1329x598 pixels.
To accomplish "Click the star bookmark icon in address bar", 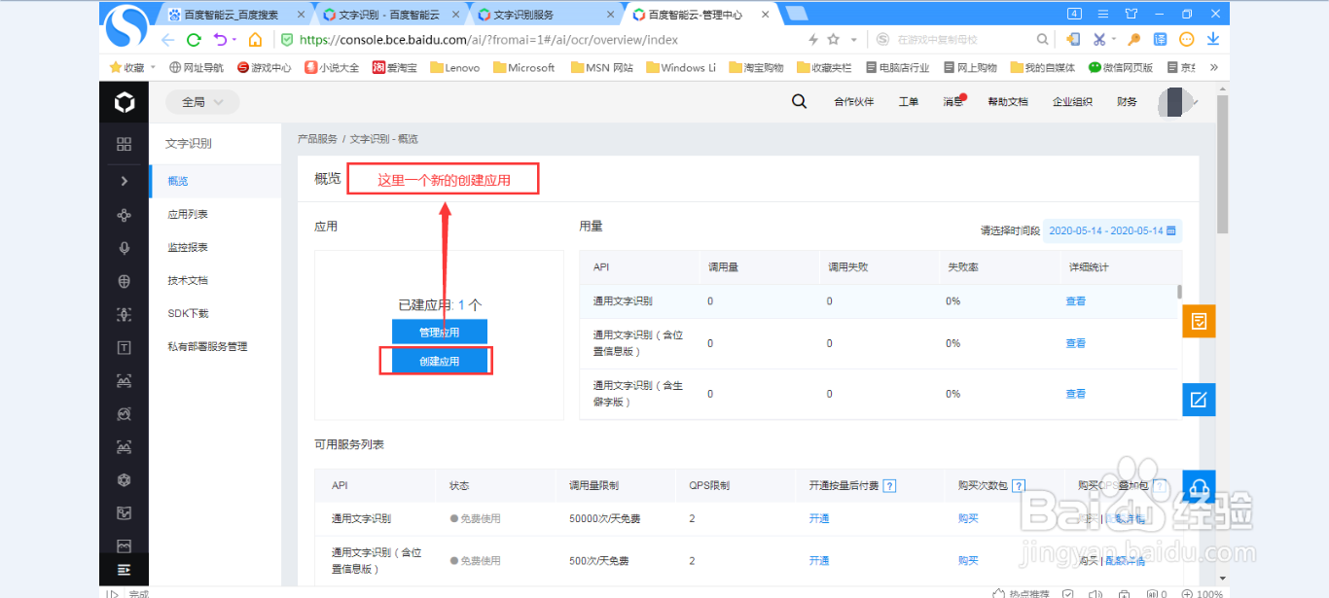I will pyautogui.click(x=834, y=40).
